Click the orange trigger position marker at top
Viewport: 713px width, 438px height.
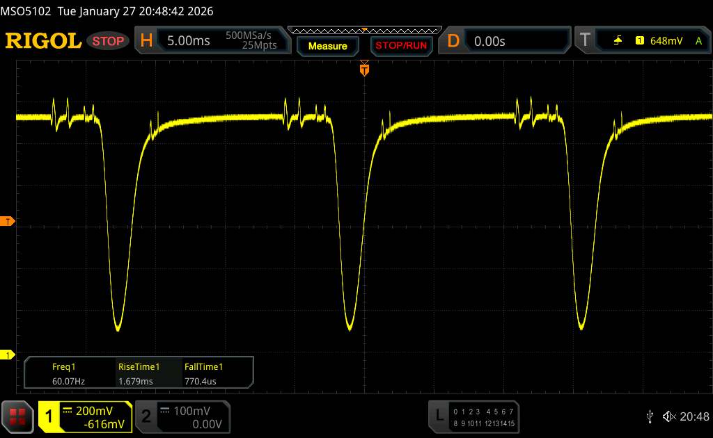pos(363,69)
